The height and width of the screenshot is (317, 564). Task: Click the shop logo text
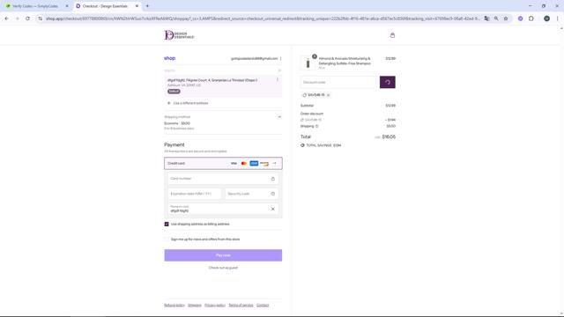[x=170, y=58]
